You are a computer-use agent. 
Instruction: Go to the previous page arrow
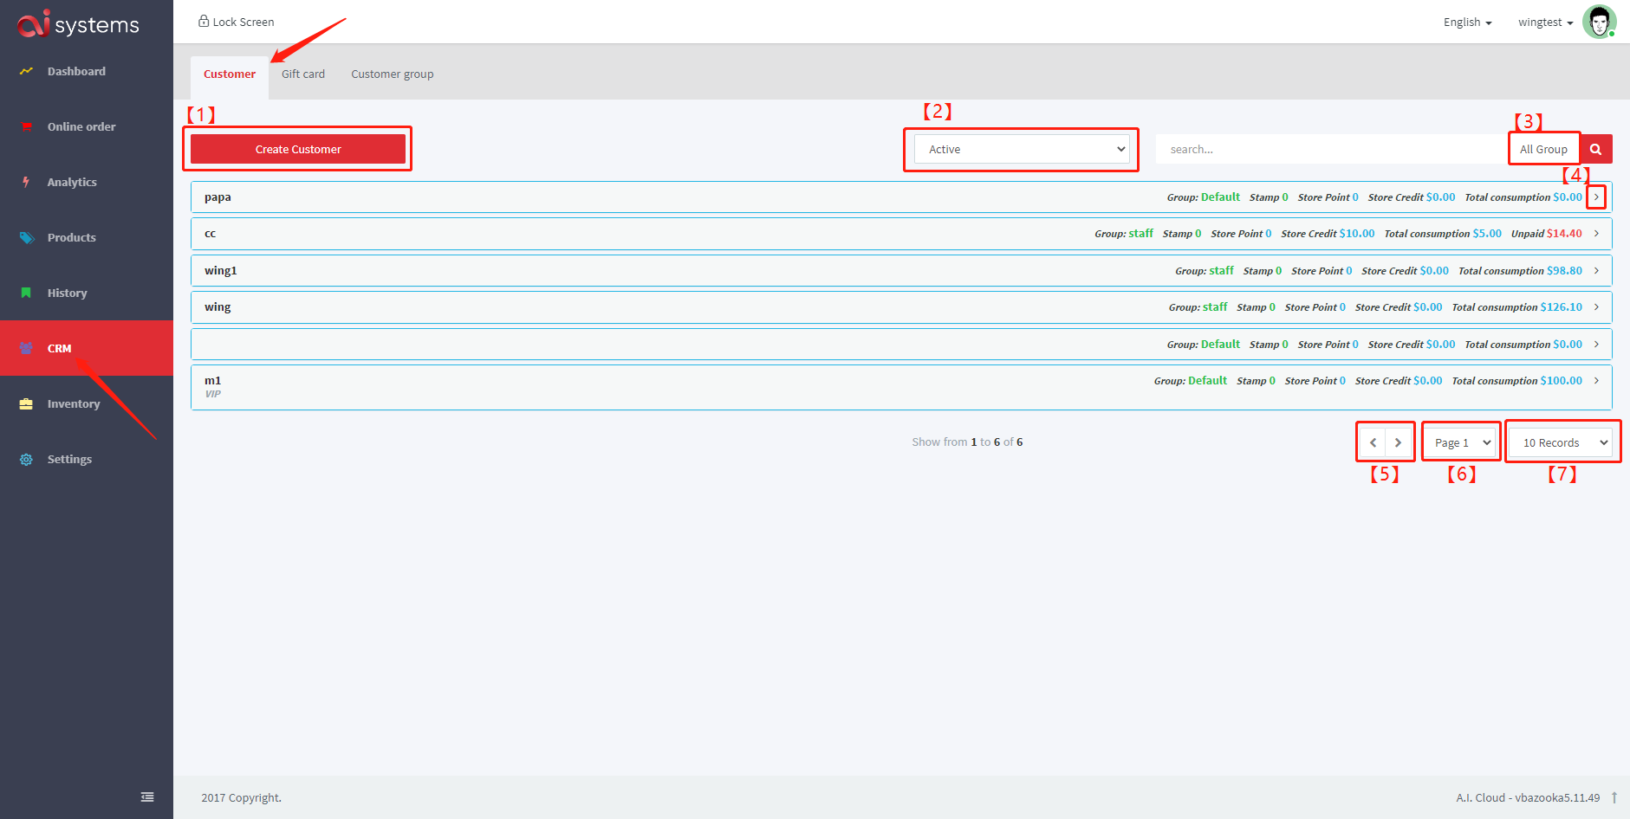pyautogui.click(x=1373, y=442)
